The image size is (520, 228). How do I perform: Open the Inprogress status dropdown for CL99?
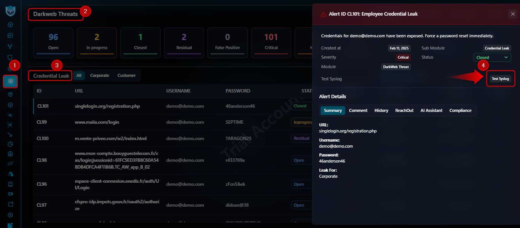302,123
